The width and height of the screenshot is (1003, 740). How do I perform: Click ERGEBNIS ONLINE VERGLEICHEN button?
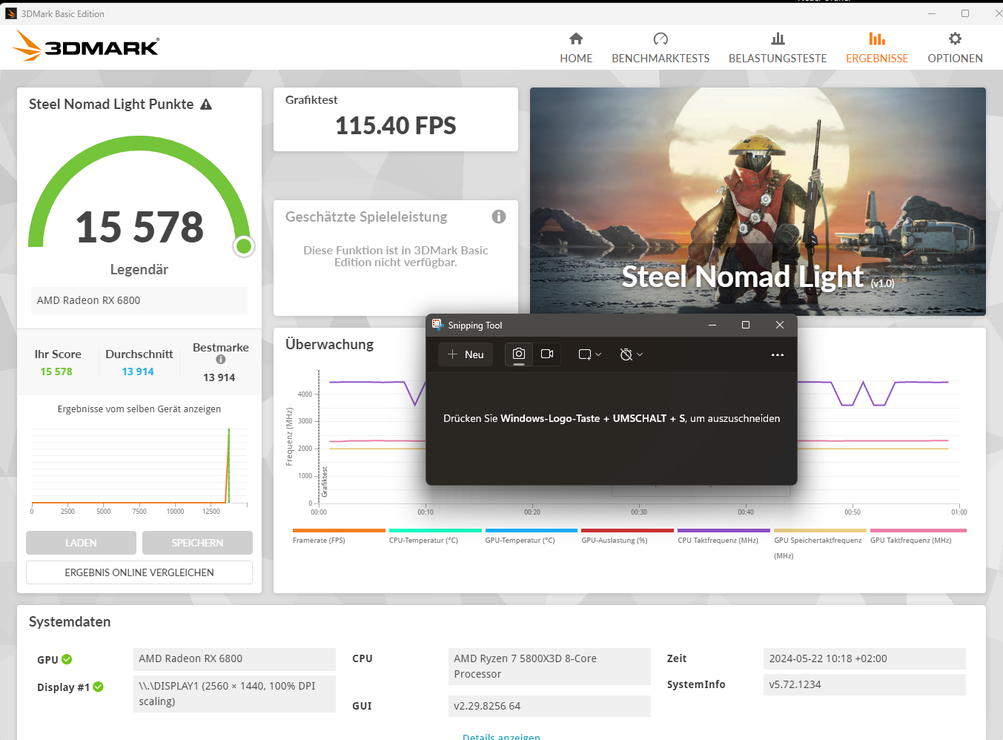[x=139, y=572]
